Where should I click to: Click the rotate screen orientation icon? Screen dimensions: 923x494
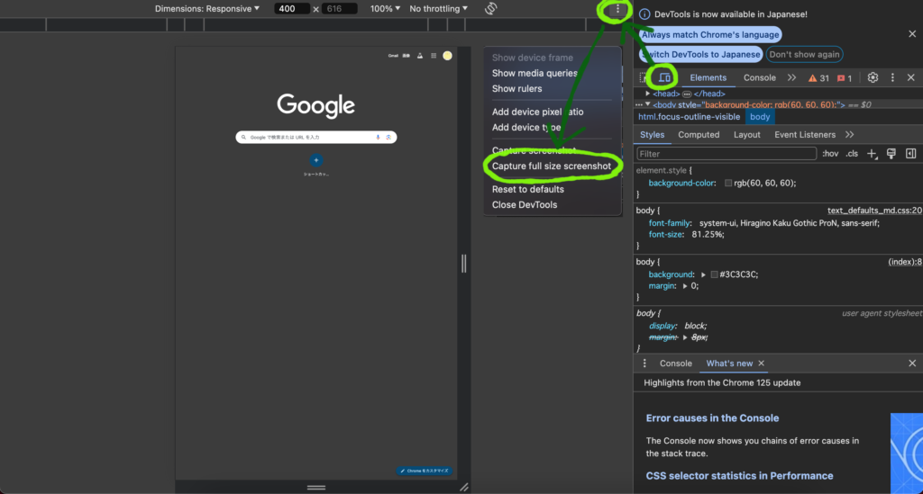click(x=491, y=9)
